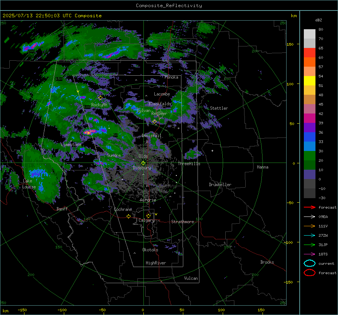Click the 18TS legend label
The width and height of the screenshot is (338, 315).
tap(323, 254)
